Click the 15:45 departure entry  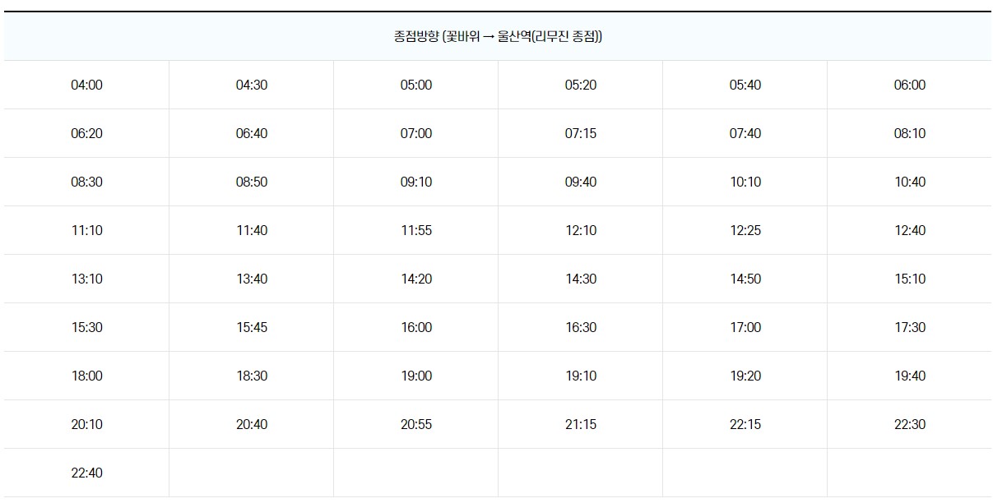[x=251, y=328]
